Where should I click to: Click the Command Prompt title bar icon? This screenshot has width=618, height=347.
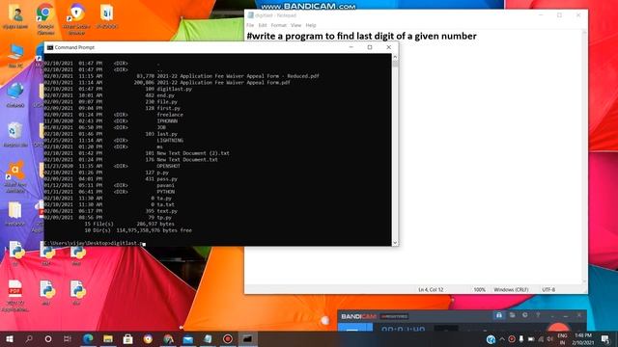coord(50,47)
